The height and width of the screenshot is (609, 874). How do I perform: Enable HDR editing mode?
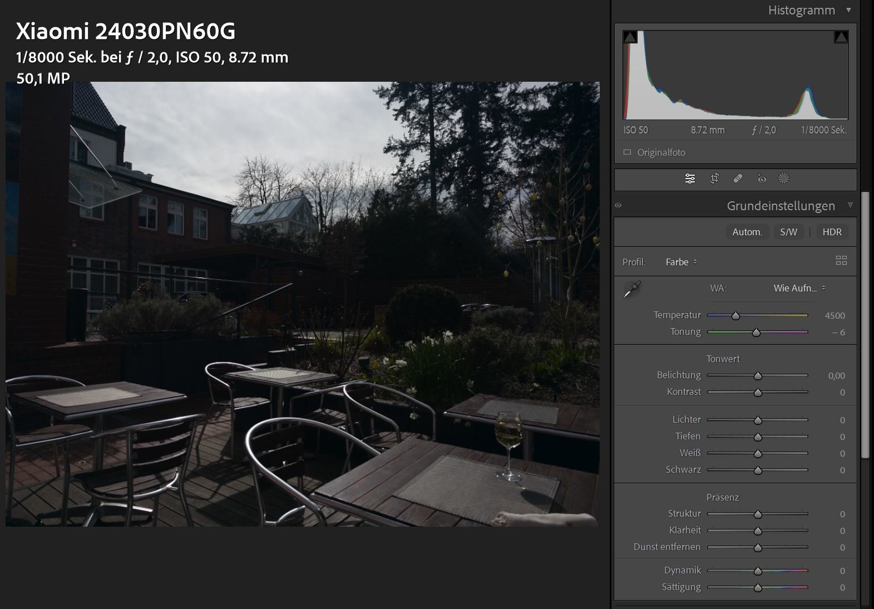tap(832, 232)
